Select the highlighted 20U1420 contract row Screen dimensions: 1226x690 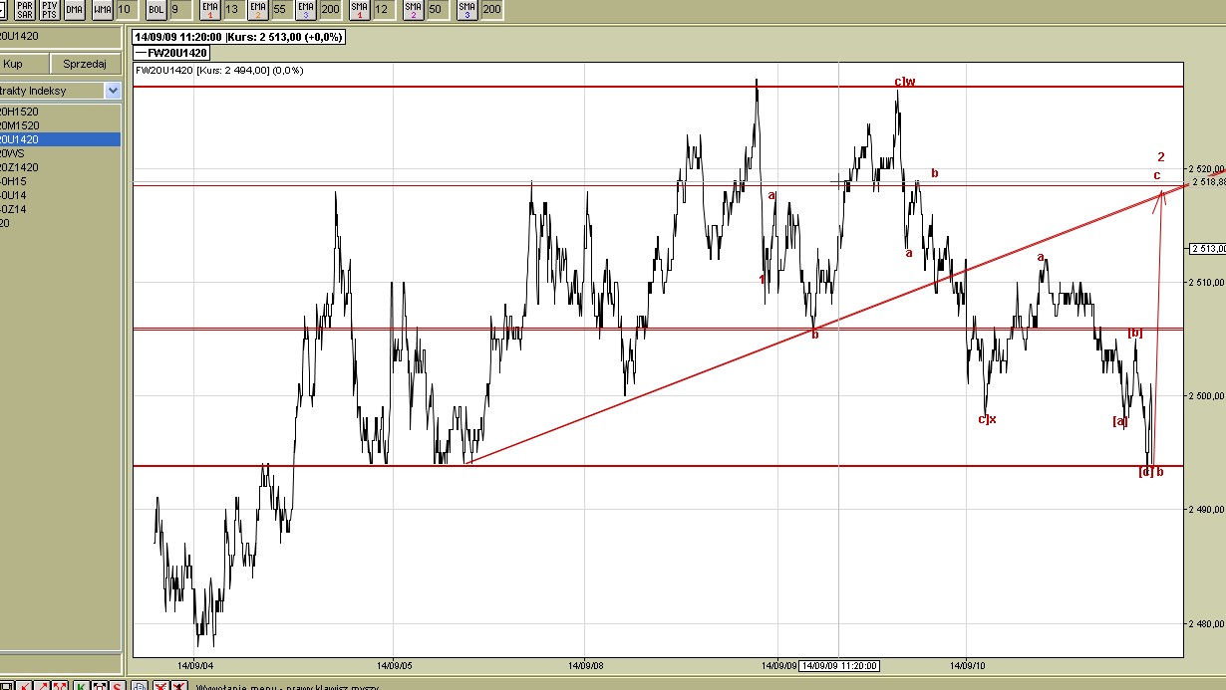click(60, 139)
